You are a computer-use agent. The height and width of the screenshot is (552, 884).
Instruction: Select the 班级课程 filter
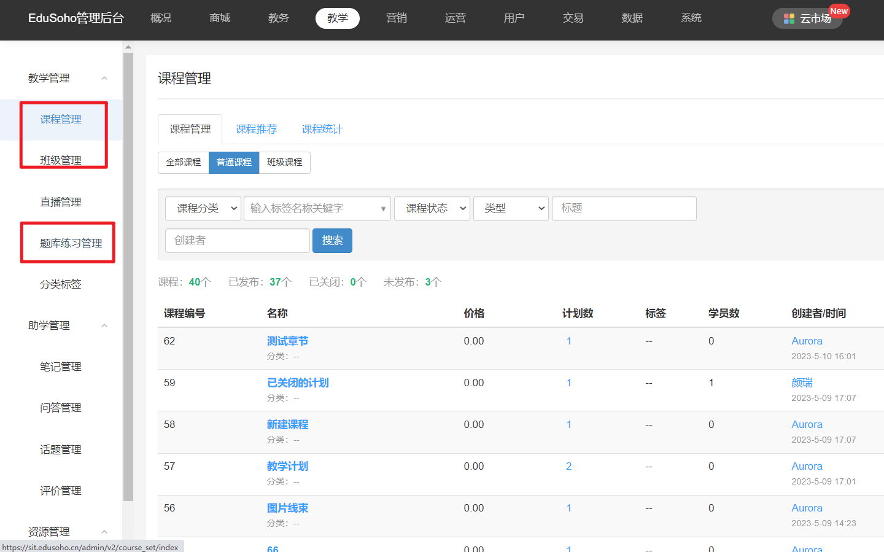pos(285,163)
